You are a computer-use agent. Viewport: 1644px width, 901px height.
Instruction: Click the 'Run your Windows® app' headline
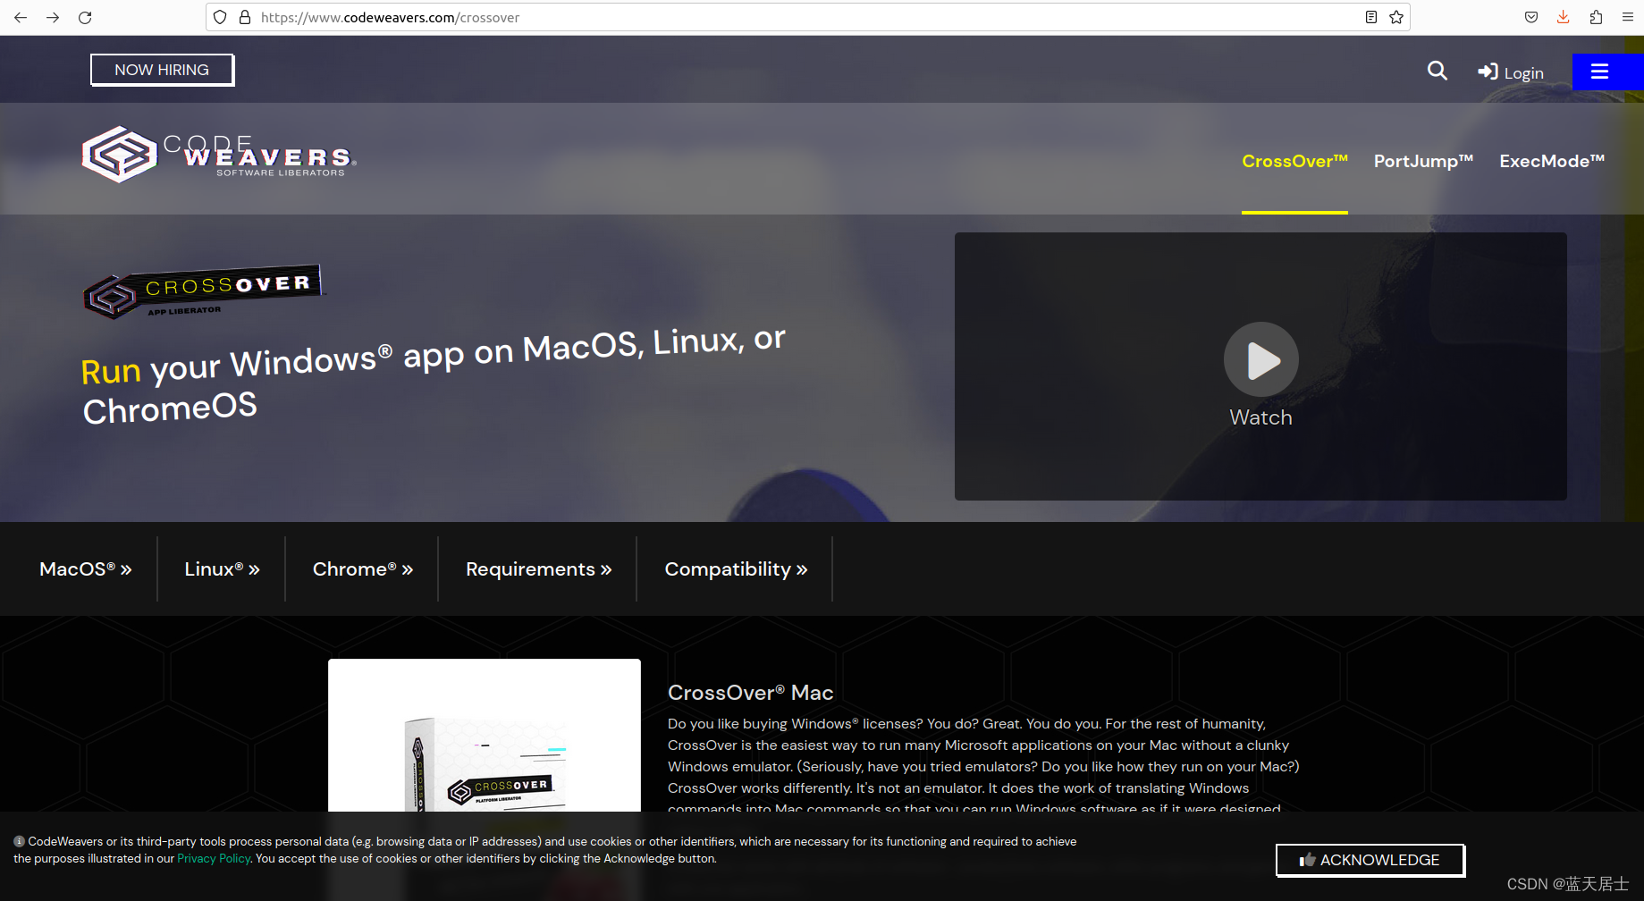433,374
